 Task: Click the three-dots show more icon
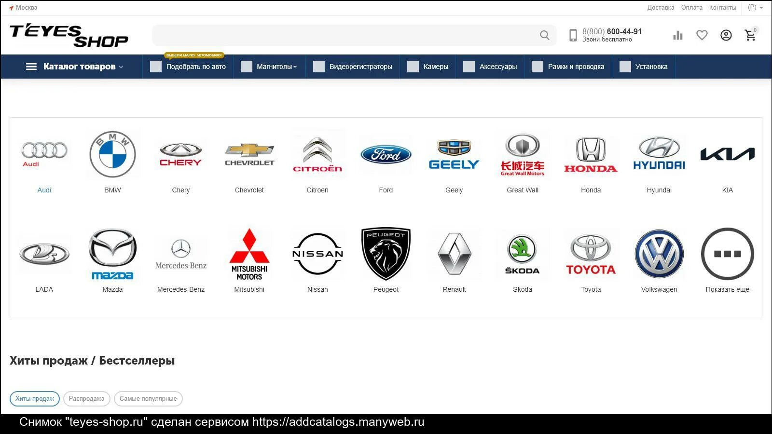[x=728, y=254]
